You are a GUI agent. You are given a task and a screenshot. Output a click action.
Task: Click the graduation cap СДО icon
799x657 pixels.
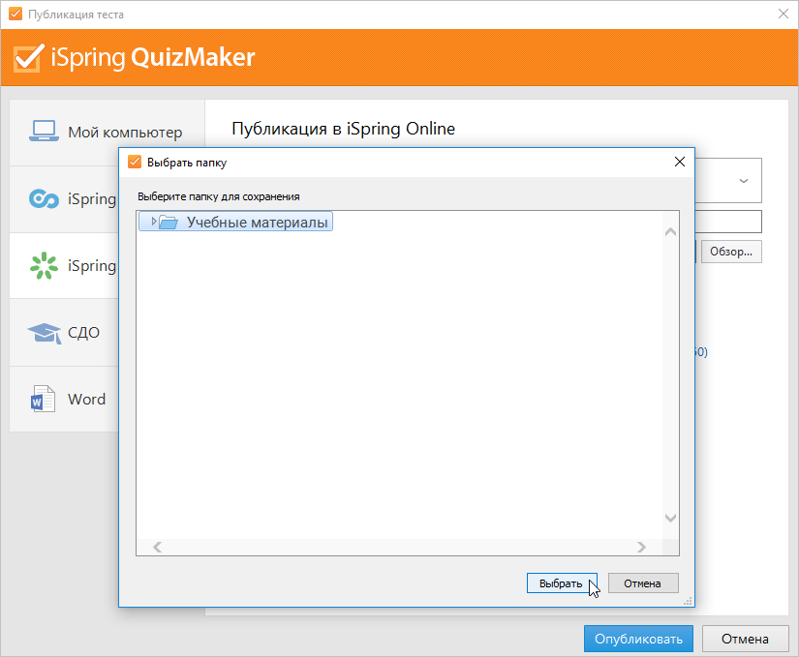45,333
